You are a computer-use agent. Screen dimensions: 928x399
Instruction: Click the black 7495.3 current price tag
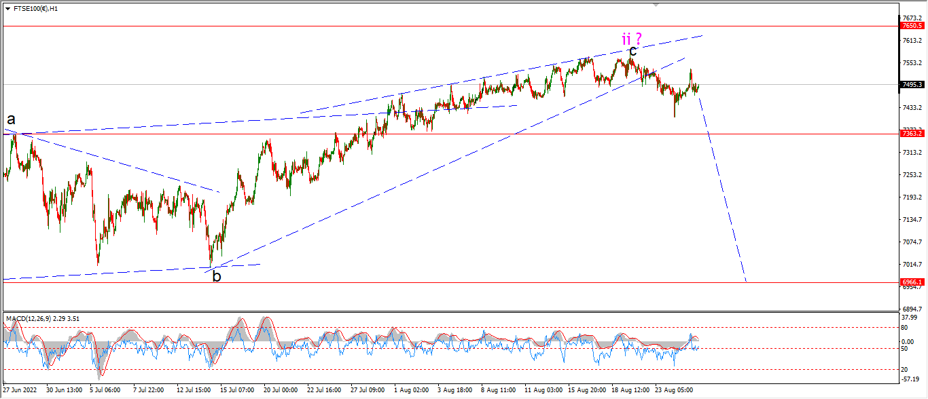[x=912, y=85]
